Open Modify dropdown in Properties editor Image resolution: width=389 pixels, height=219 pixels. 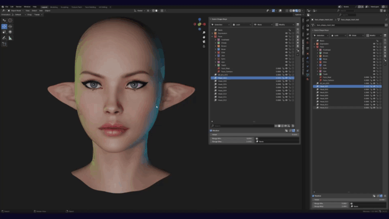tap(374, 36)
